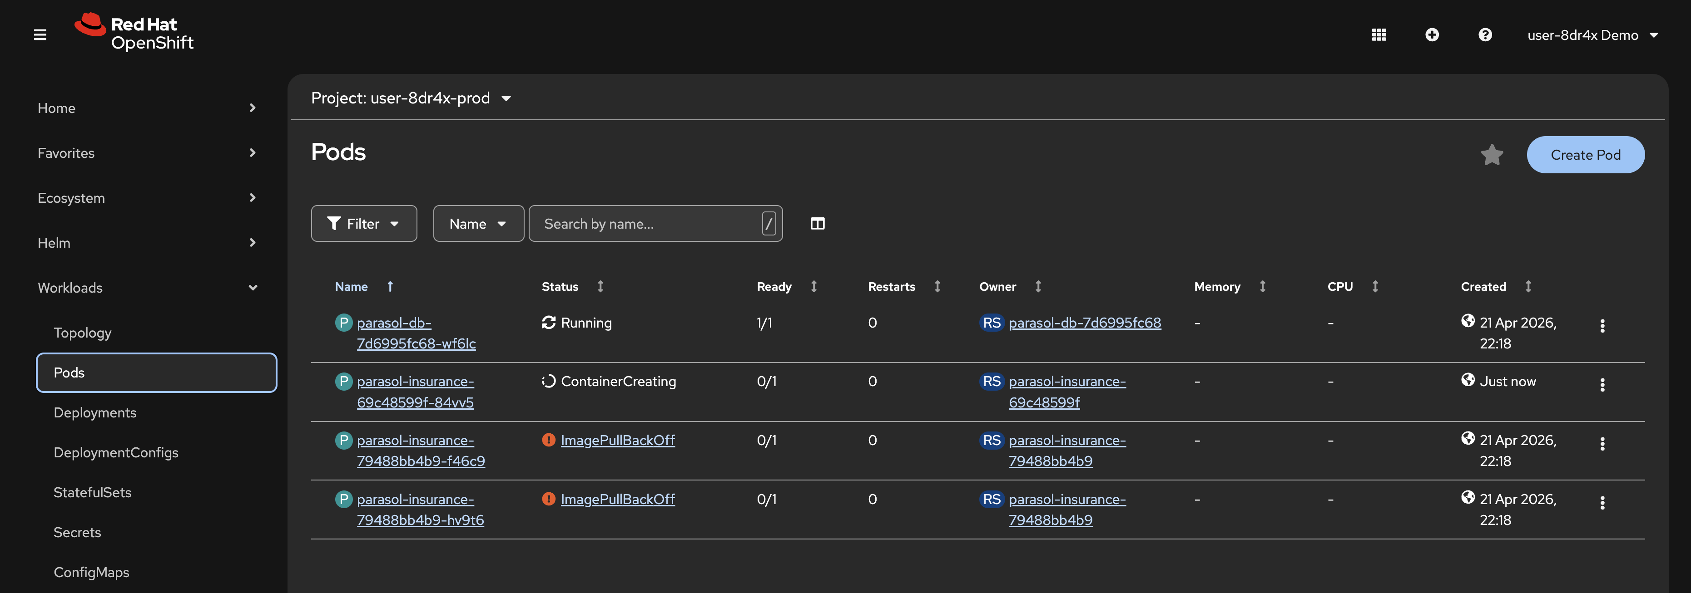Image resolution: width=1691 pixels, height=593 pixels.
Task: Open the manage columns icon
Action: coord(817,224)
